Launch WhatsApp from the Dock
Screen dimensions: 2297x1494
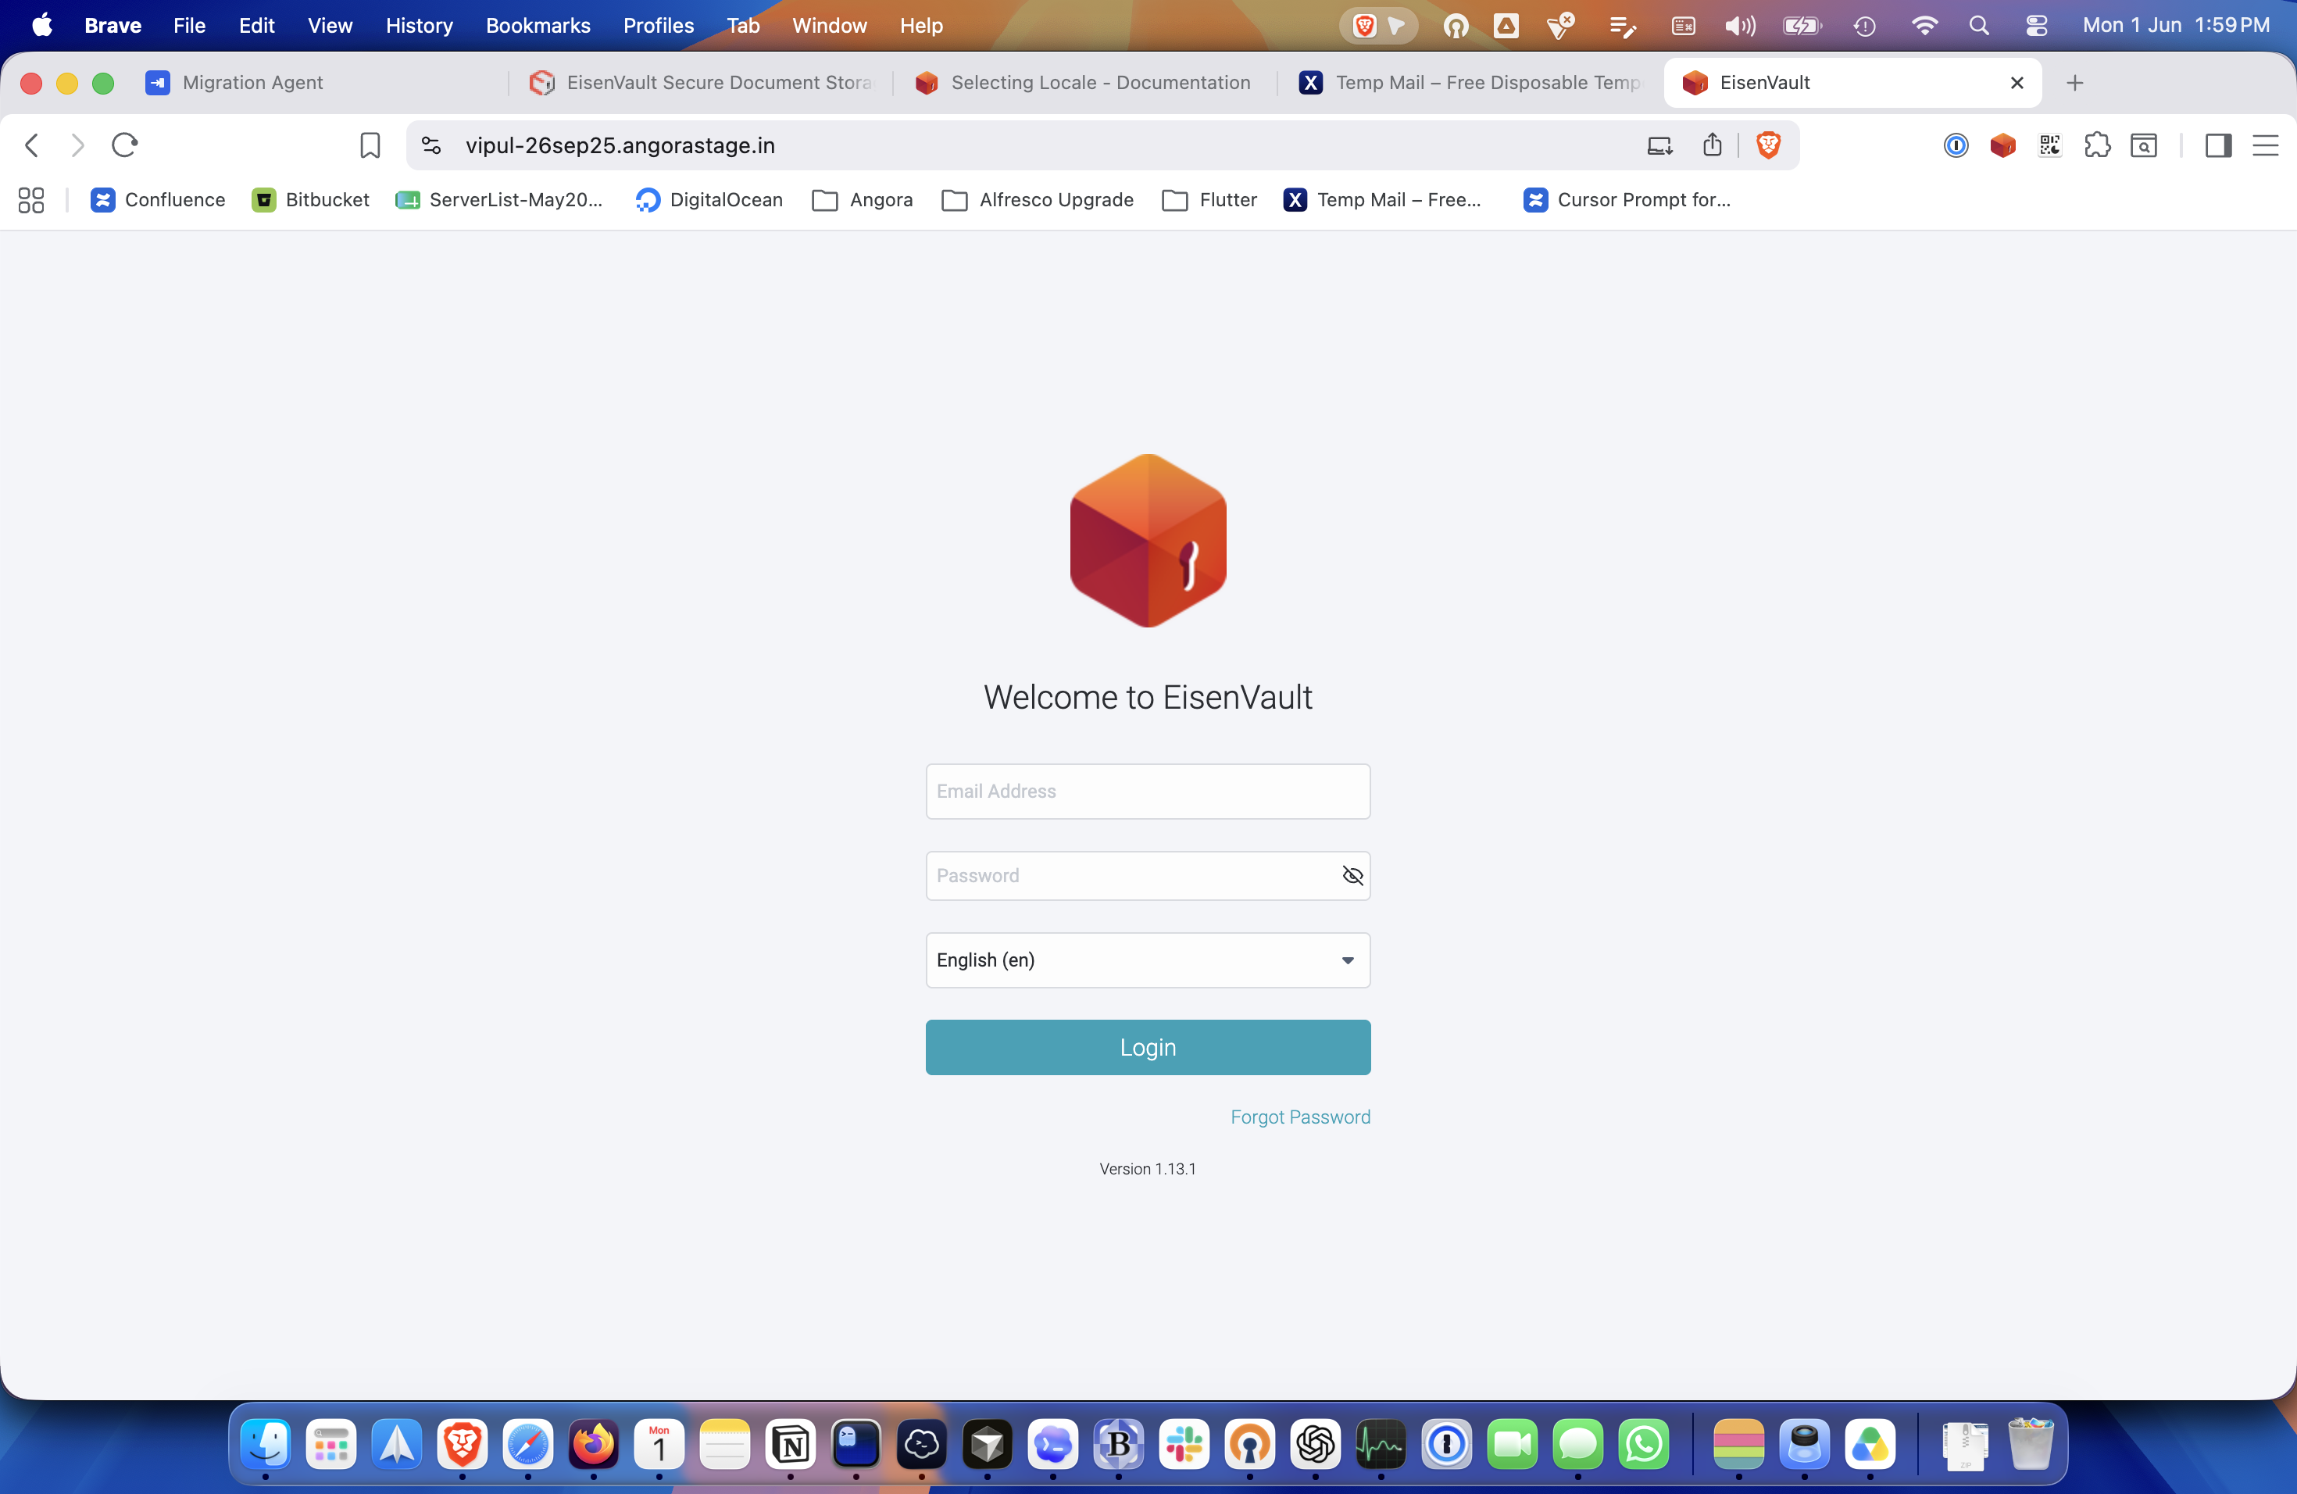1644,1445
